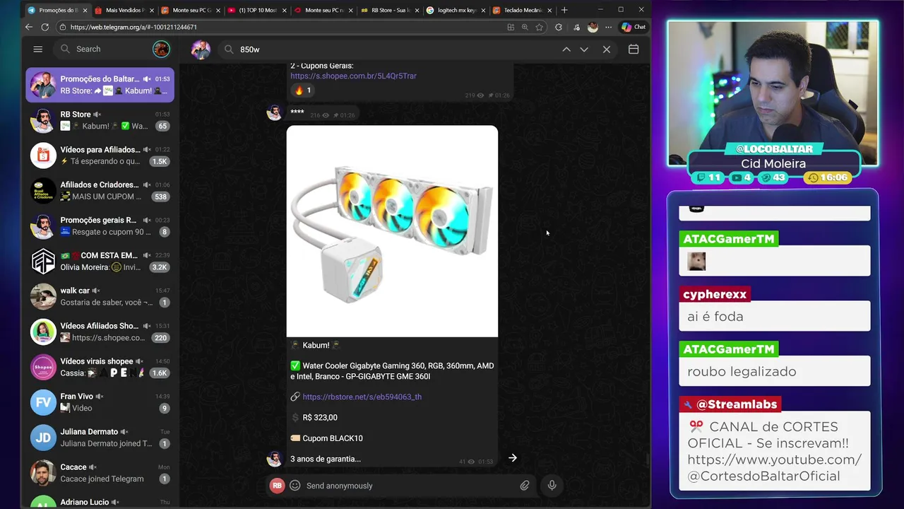Click the browser address bar URL
Viewport: 904px width, 509px height.
pos(133,27)
